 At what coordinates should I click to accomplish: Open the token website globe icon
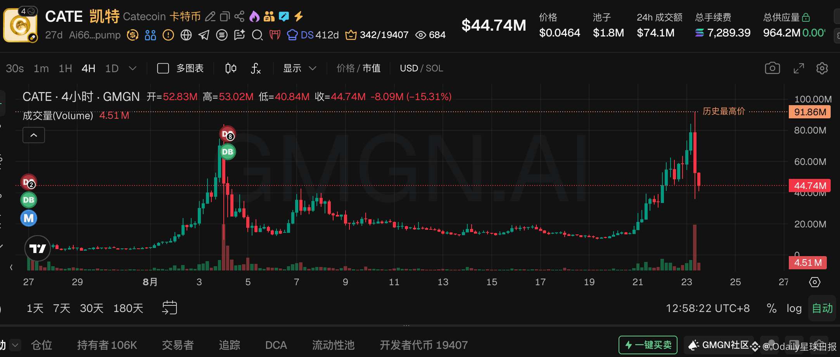(186, 35)
